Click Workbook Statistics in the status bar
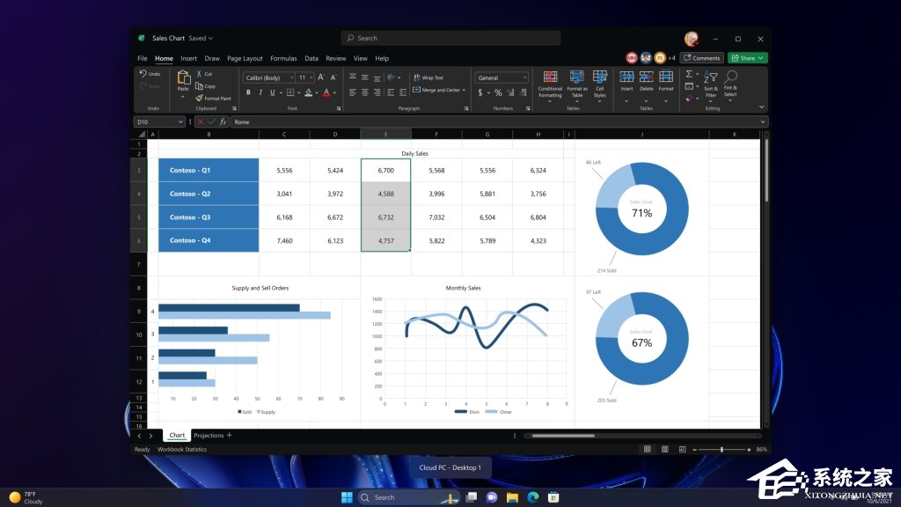This screenshot has height=507, width=901. 182,449
